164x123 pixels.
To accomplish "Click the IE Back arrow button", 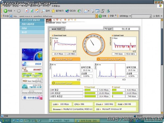I will click(x=6, y=11).
